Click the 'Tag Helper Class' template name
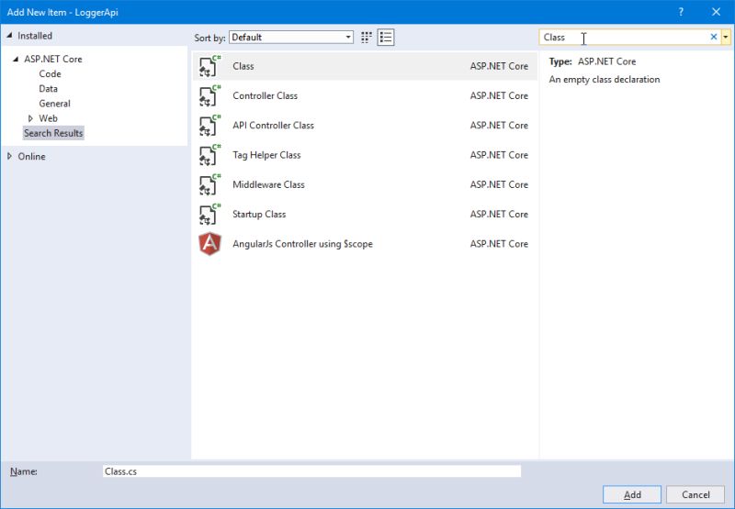Viewport: 735px width, 509px height. [266, 155]
